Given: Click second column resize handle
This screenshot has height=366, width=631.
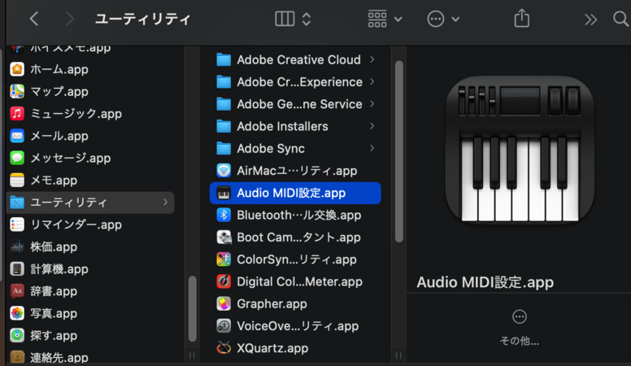Looking at the screenshot, I should [x=398, y=355].
